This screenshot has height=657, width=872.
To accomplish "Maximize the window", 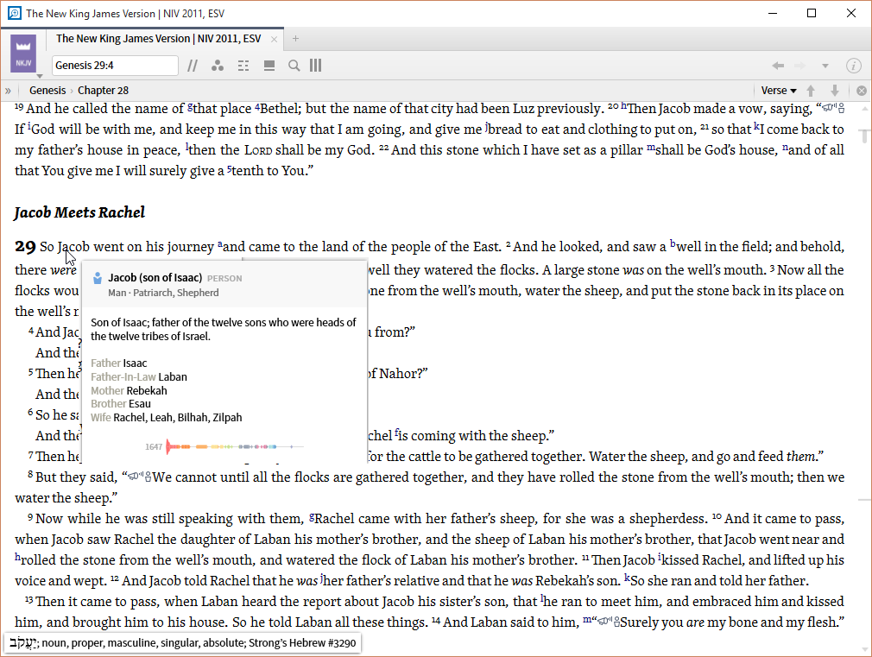I will (812, 13).
